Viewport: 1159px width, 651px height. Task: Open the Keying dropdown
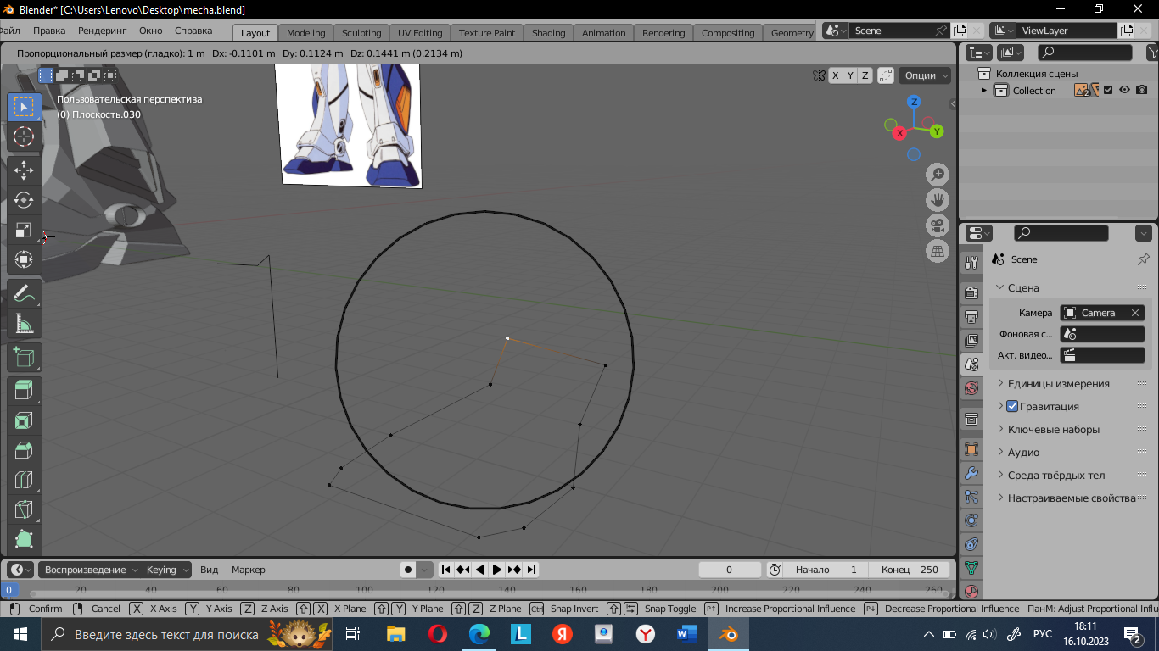pyautogui.click(x=166, y=570)
